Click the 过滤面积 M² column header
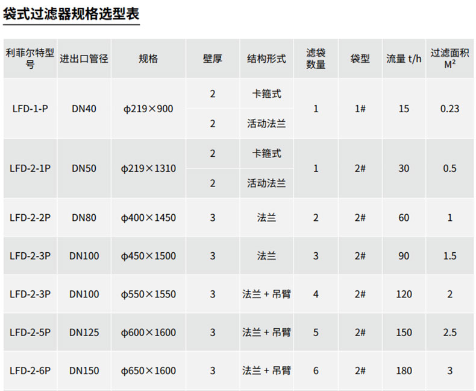Image resolution: width=476 pixels, height=391 pixels. pyautogui.click(x=449, y=59)
